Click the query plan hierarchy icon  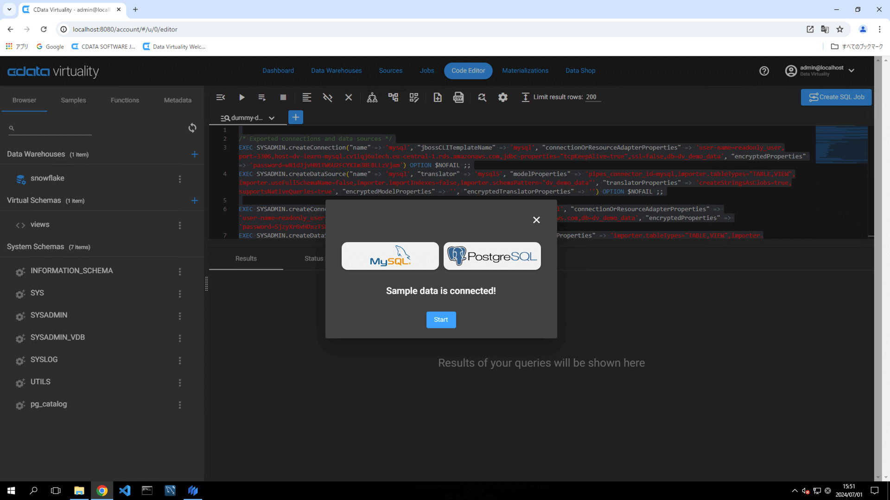372,97
